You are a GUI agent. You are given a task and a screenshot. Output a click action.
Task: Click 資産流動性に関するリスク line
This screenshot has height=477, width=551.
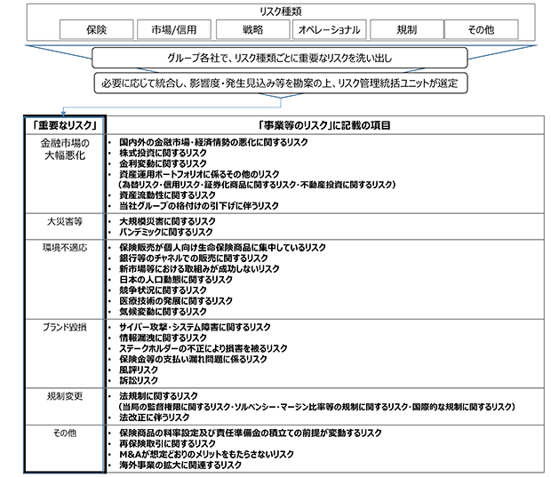(x=167, y=195)
